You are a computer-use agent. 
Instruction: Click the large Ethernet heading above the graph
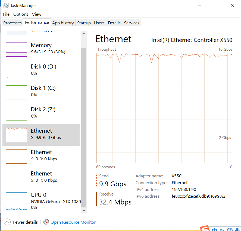(x=113, y=39)
